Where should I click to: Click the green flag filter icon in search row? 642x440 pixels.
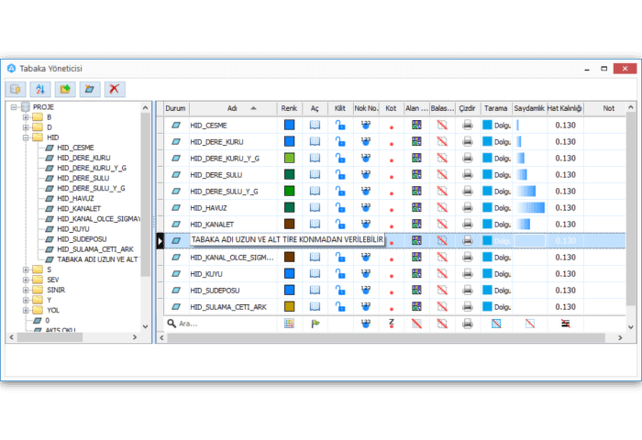coord(315,324)
